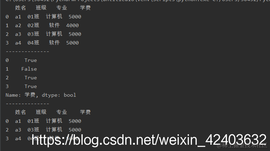Screen dimensions: 270x151
Task: Click 软件 in the a2 row
Action: click(x=54, y=25)
